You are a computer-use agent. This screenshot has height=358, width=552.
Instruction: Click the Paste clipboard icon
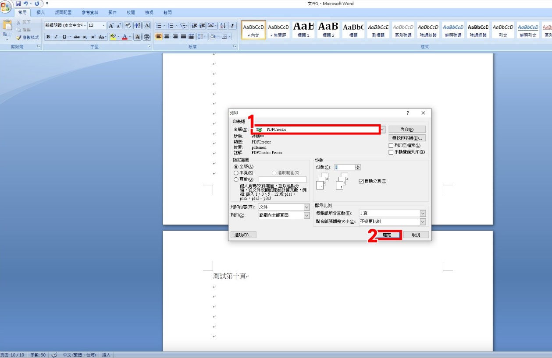[x=7, y=28]
